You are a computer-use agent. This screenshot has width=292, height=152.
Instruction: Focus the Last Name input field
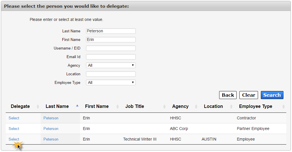point(111,31)
